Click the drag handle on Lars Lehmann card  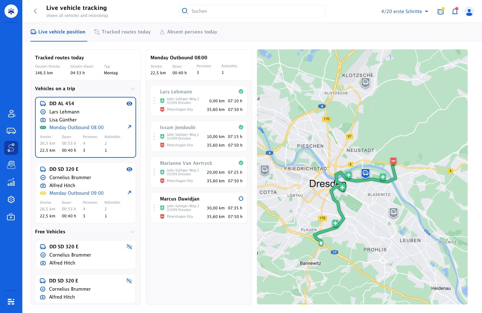154,101
